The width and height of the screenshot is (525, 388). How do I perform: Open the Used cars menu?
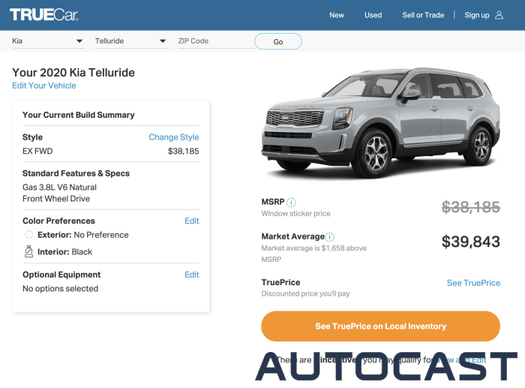tap(373, 15)
